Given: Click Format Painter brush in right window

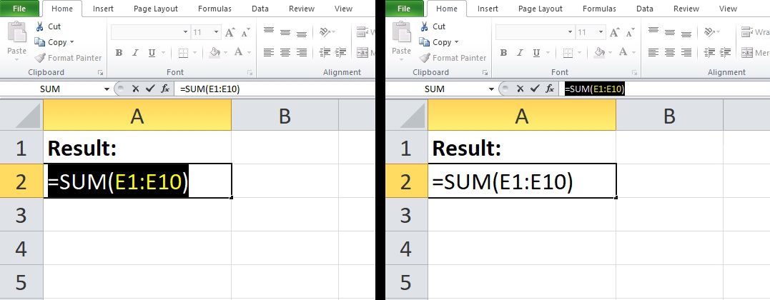Looking at the screenshot, I should (x=425, y=58).
